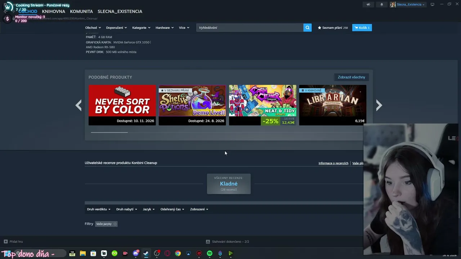The image size is (461, 259).
Task: Switch to Big Picture mode icon
Action: coord(432,5)
